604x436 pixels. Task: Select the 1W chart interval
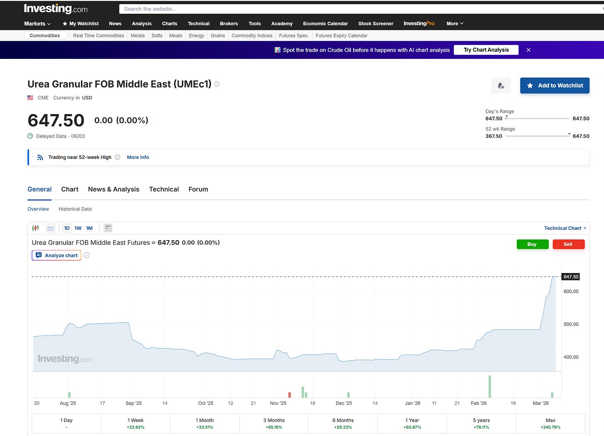[x=78, y=228]
